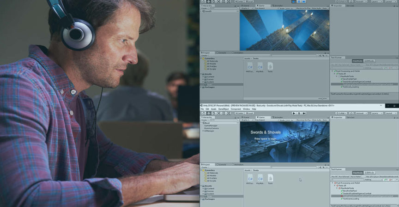Click the Project search field in Boot.unity window
This screenshot has height=207, width=399.
[x=294, y=167]
